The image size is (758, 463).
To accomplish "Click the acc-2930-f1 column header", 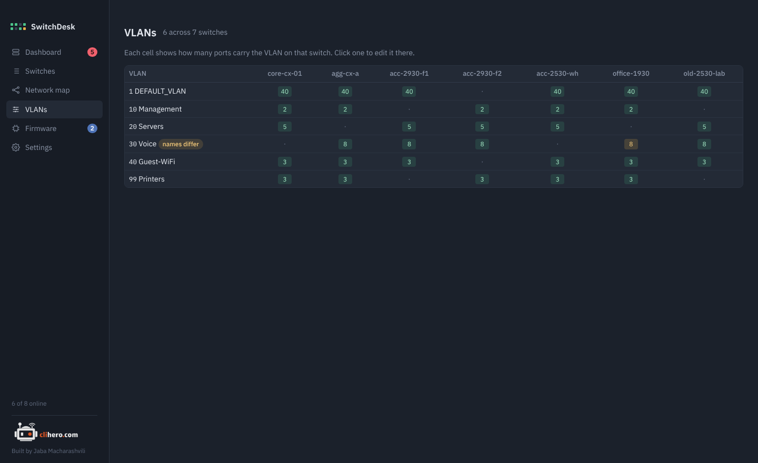I will [409, 74].
